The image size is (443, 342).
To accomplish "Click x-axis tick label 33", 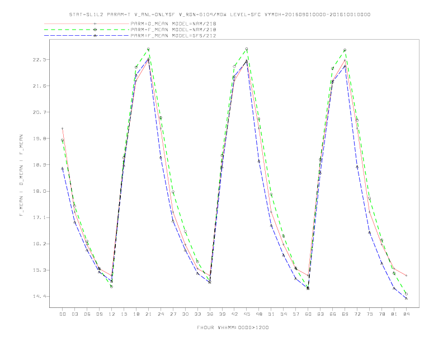I will pos(198,314).
